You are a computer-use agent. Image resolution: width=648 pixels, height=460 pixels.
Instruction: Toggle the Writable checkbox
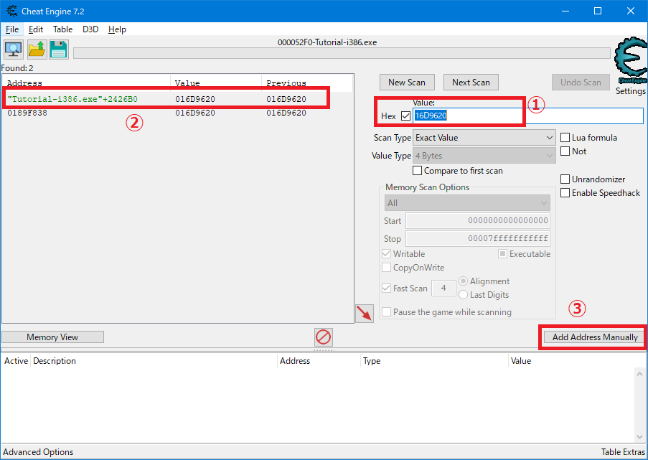(386, 254)
